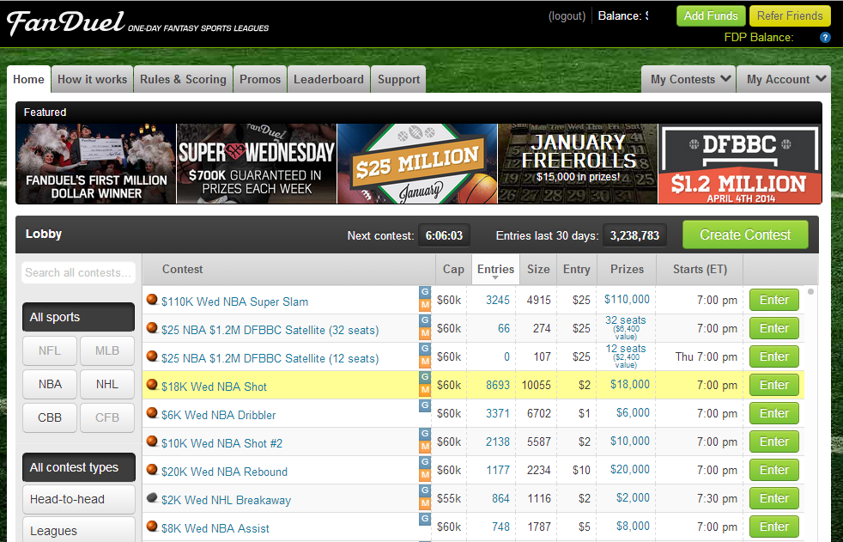This screenshot has height=542, width=843.
Task: Click the M badge on $18K Wed NBA Shot row
Action: pos(424,391)
